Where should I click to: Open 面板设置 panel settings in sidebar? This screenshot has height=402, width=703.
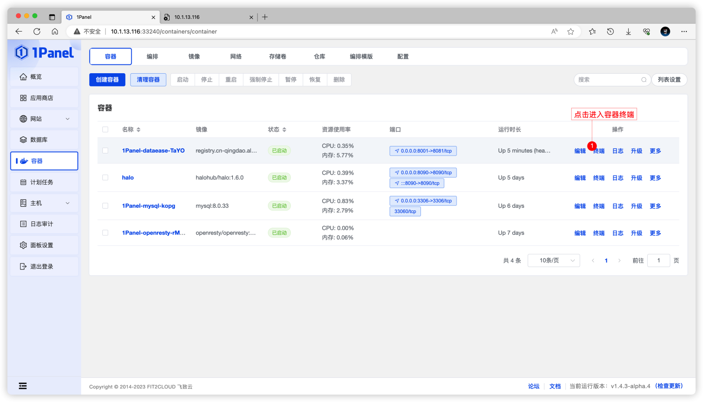pos(44,245)
